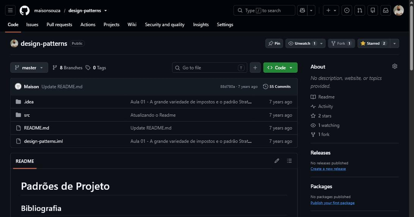Image resolution: width=414 pixels, height=217 pixels.
Task: Click Publish your first package link
Action: pyautogui.click(x=333, y=203)
